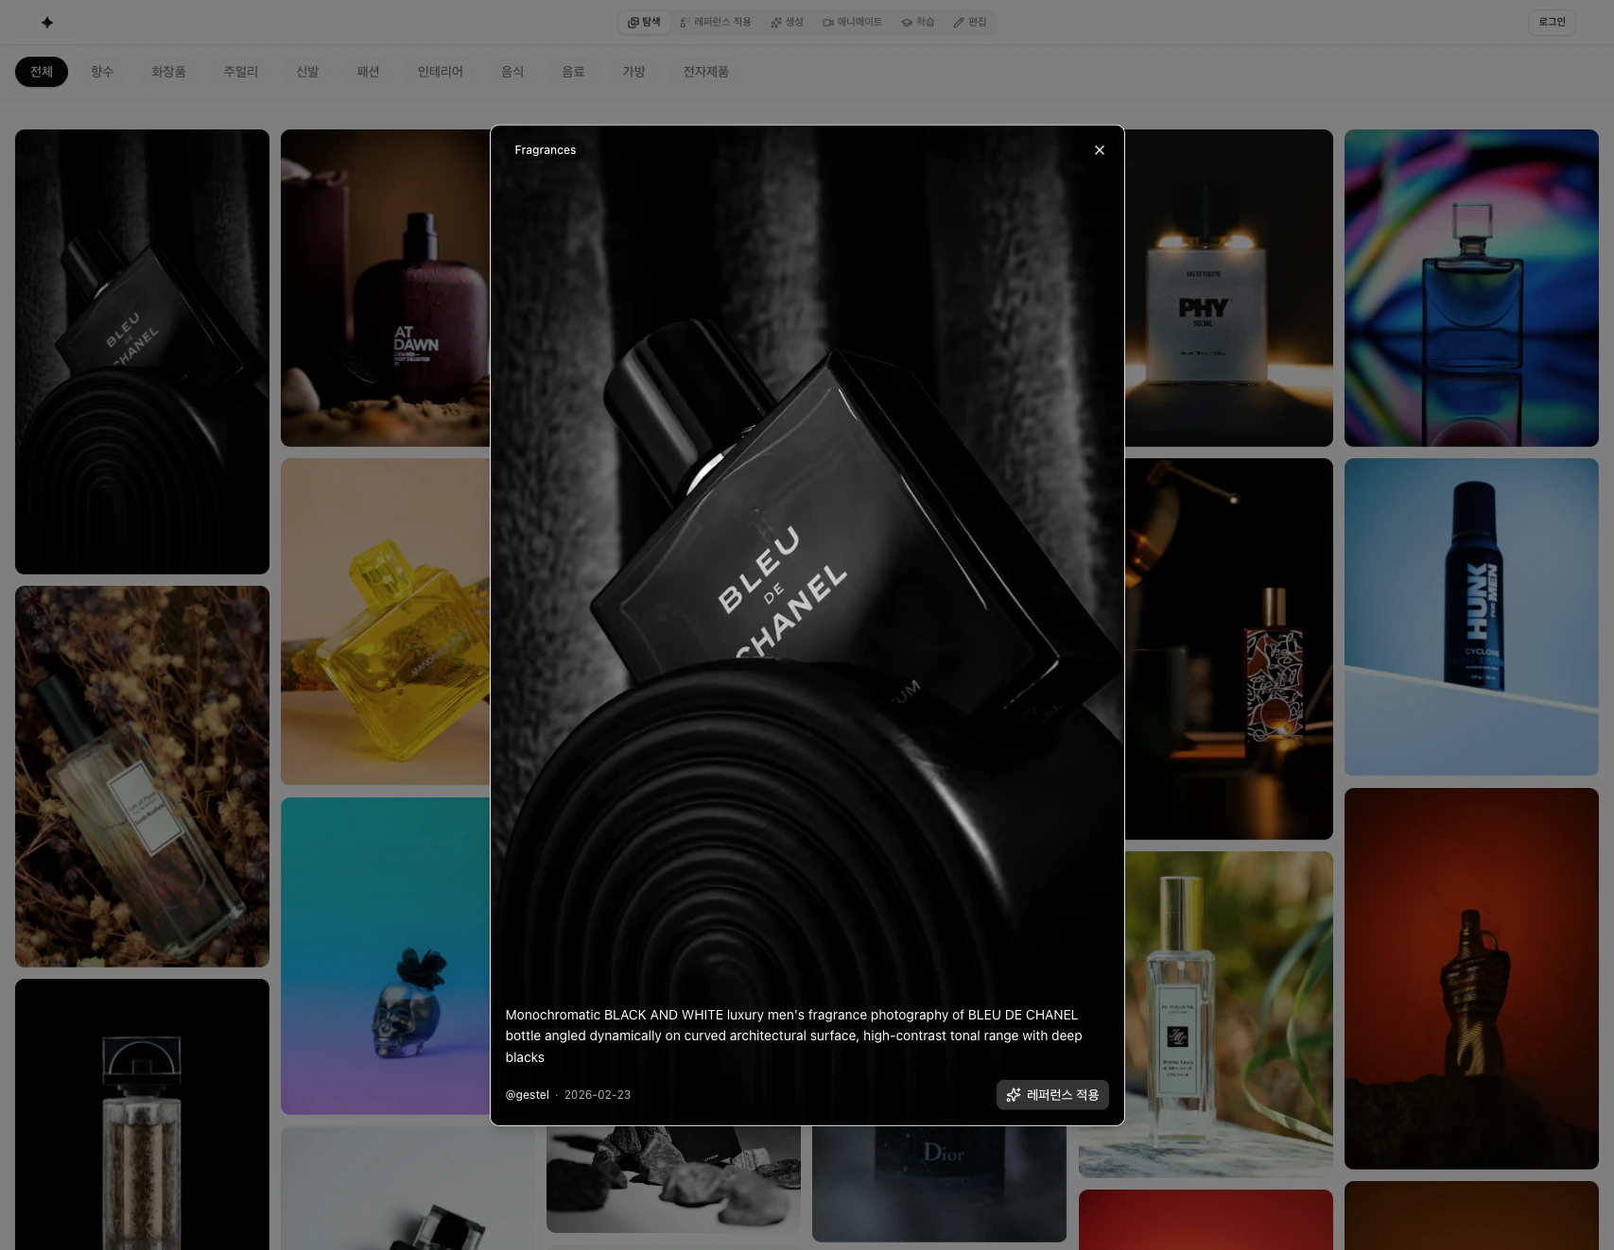Filter by 전자제품 category
1614x1250 pixels.
(706, 72)
